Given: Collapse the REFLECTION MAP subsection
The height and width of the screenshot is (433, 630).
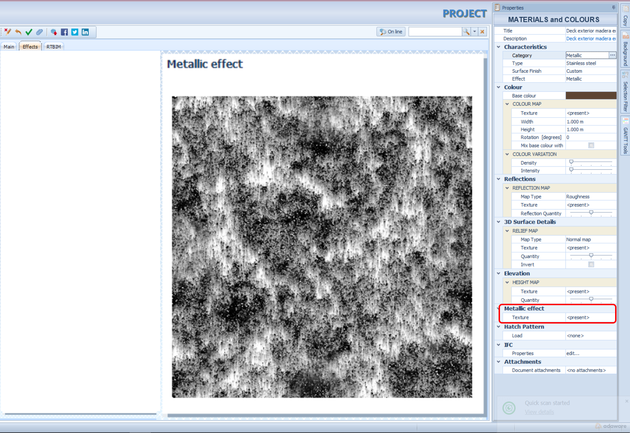Looking at the screenshot, I should (x=507, y=188).
